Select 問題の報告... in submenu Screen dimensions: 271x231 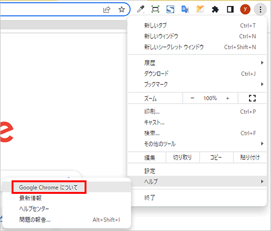(67, 220)
